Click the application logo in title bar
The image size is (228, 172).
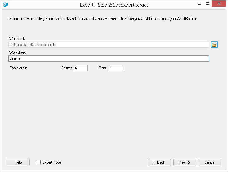[x=6, y=5]
